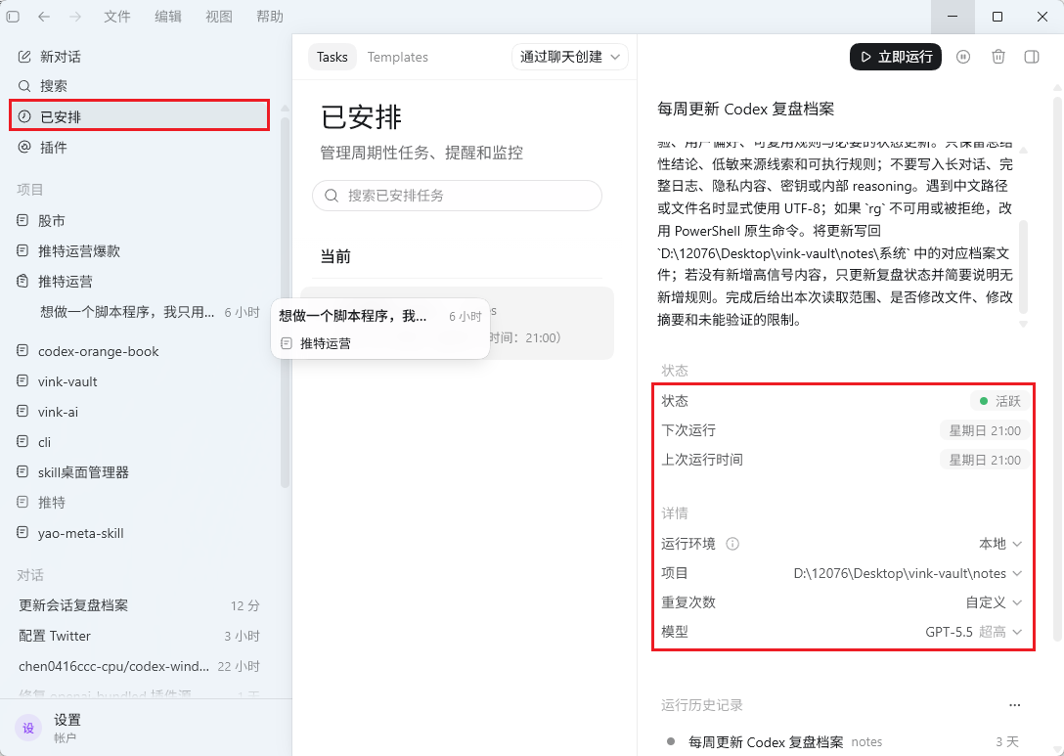Open the 推特运营爆款 project
The height and width of the screenshot is (756, 1064).
click(139, 250)
